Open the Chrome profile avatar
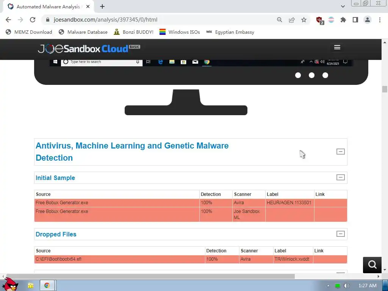 (x=368, y=20)
